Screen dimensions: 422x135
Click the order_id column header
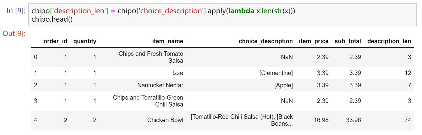[x=55, y=41]
